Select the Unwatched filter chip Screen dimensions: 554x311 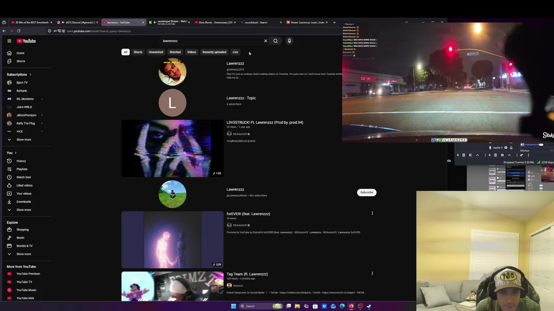(156, 52)
